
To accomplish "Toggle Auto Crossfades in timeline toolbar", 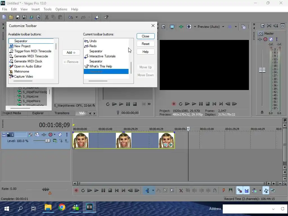I will click(246, 190).
